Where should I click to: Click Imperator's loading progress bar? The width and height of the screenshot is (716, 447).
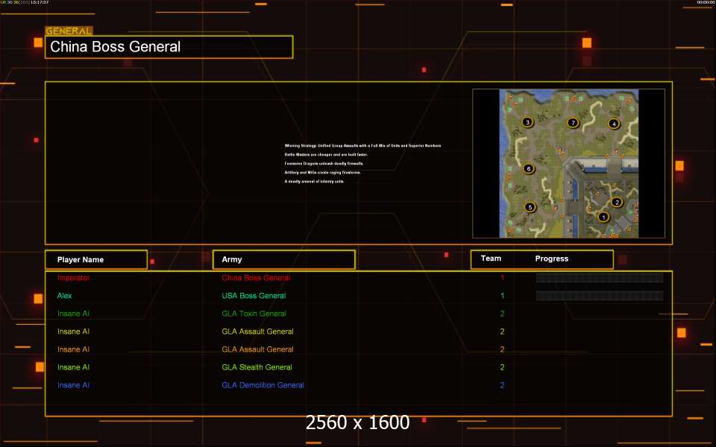pos(599,278)
